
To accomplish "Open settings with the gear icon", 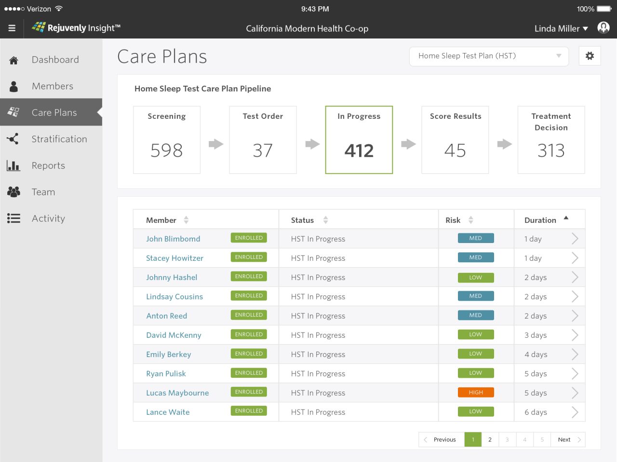I will 590,56.
